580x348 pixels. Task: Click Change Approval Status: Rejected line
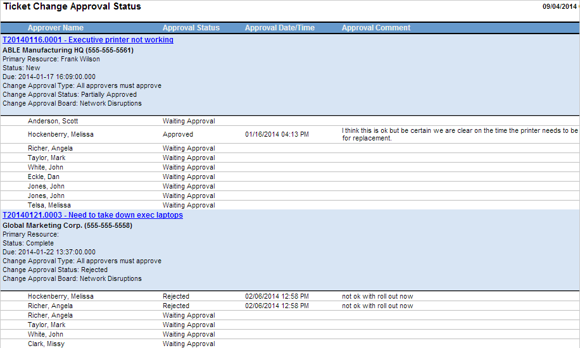pyautogui.click(x=55, y=270)
